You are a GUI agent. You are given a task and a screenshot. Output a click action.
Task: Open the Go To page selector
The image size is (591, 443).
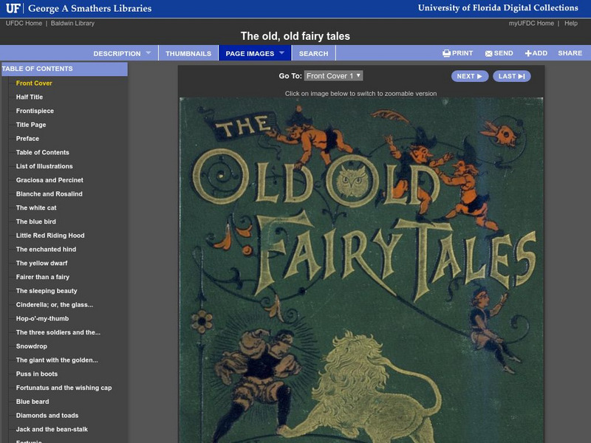334,76
